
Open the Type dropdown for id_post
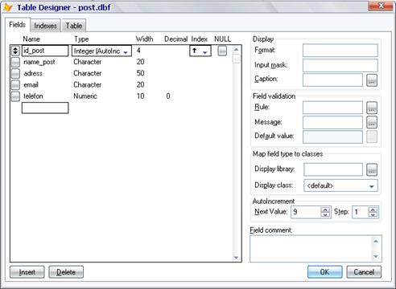pos(126,51)
